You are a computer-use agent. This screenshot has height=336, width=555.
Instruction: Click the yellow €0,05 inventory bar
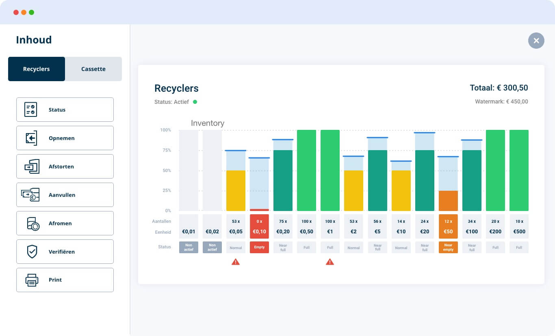pyautogui.click(x=236, y=191)
